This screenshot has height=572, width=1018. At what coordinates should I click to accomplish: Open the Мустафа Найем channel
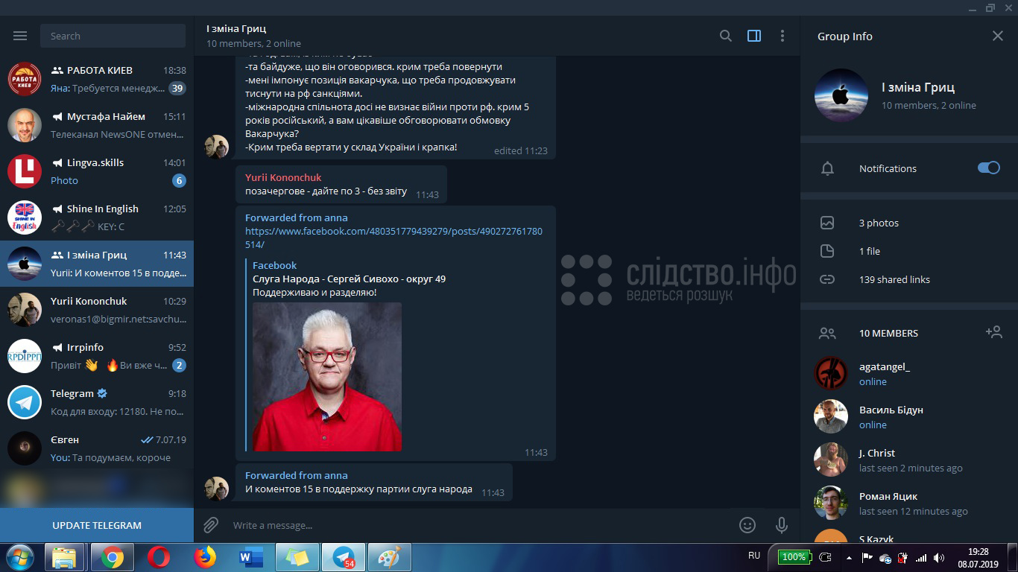[x=97, y=125]
